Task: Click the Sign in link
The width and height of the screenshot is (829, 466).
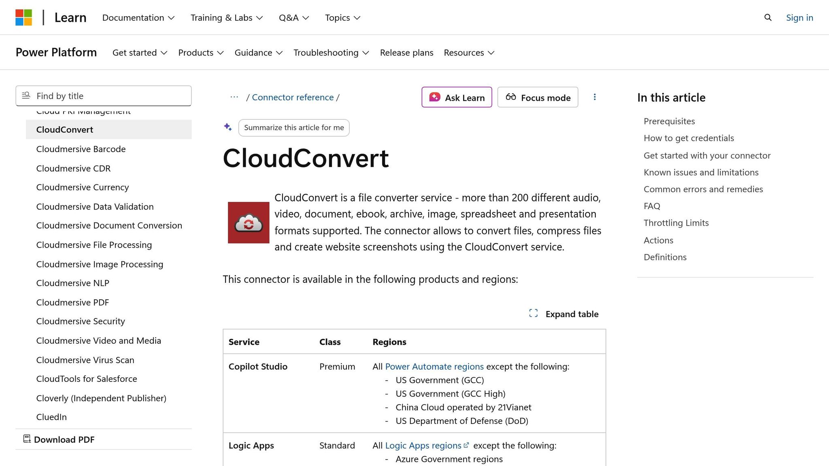Action: click(799, 17)
